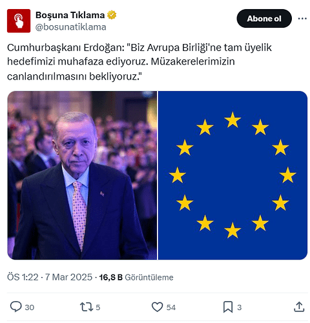Click the like count 54

point(171,307)
